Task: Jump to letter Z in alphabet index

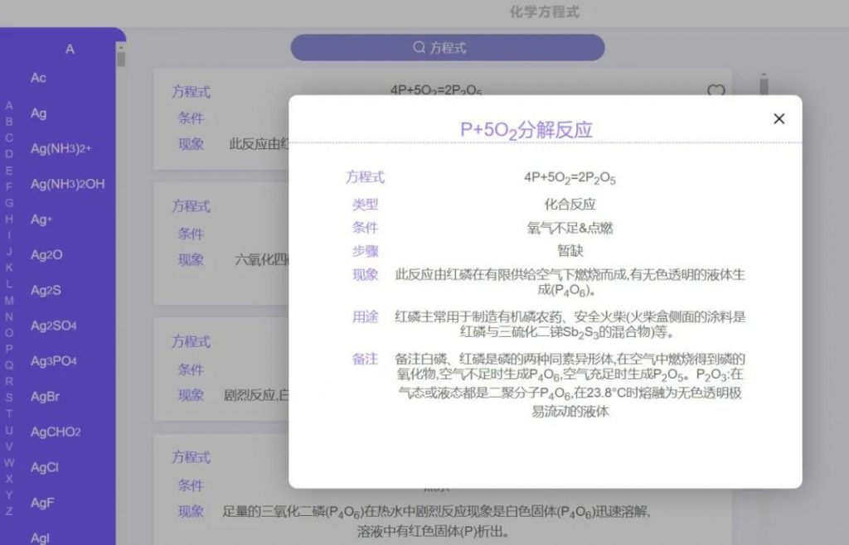Action: (x=9, y=511)
